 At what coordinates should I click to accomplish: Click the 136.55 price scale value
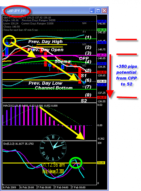click(102, 101)
